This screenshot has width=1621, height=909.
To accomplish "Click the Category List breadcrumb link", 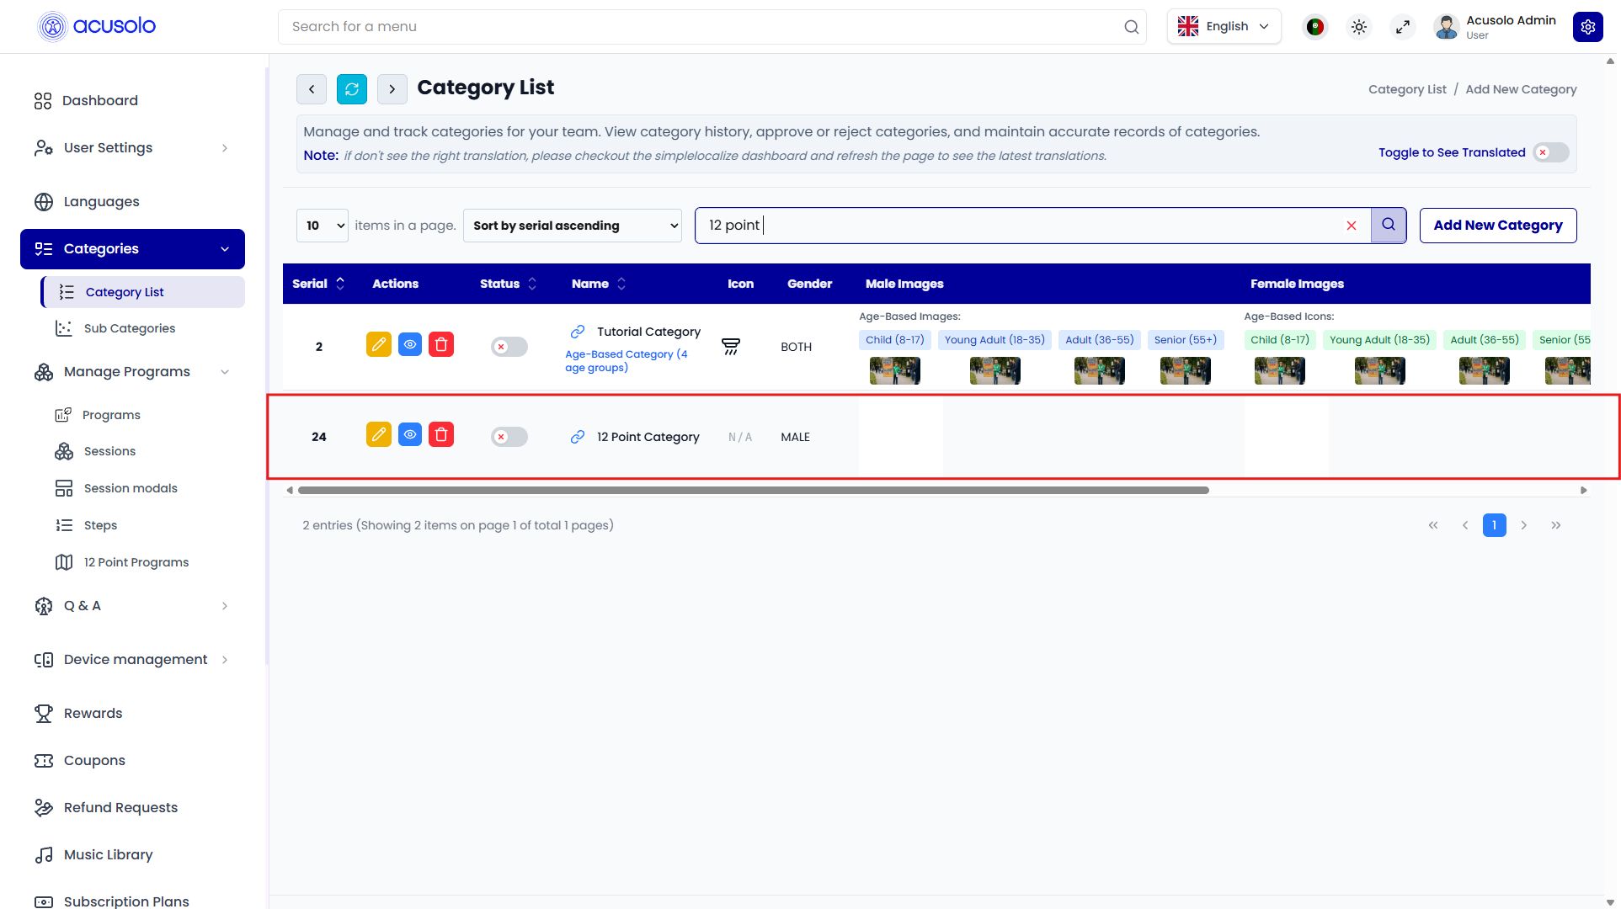I will click(x=1407, y=89).
